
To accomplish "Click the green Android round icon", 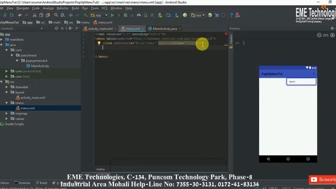I will [185, 15].
